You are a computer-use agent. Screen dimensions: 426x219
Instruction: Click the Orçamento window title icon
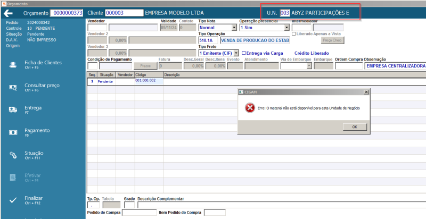(x=4, y=4)
